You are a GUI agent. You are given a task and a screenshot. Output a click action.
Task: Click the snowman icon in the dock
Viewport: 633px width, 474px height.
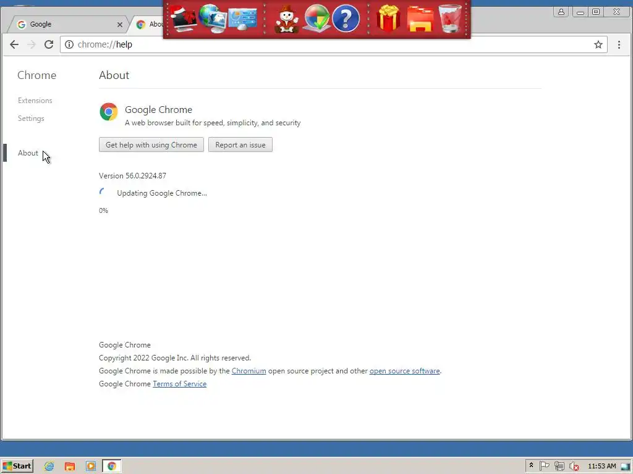(287, 19)
